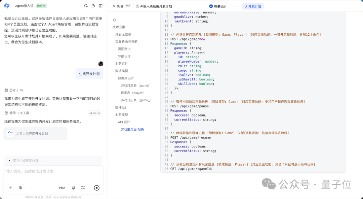Click the list icon on the plan card
The width and height of the screenshot is (363, 199).
coord(10,134)
